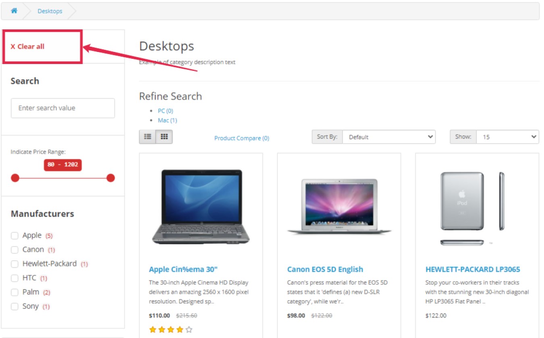This screenshot has height=338, width=544.
Task: Grab the minimum price slider handle
Action: (15, 178)
